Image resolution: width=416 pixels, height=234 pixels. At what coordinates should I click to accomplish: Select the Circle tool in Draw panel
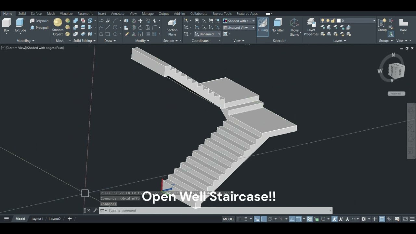pyautogui.click(x=115, y=28)
